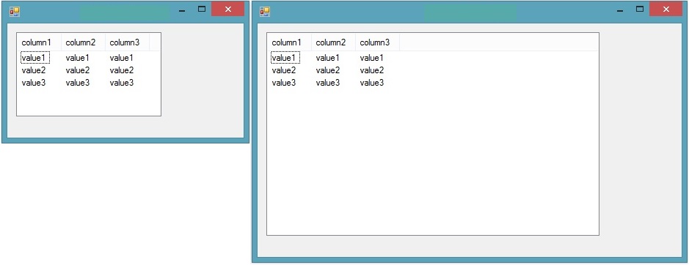
Task: Sort by column2 header in left window
Action: [83, 42]
